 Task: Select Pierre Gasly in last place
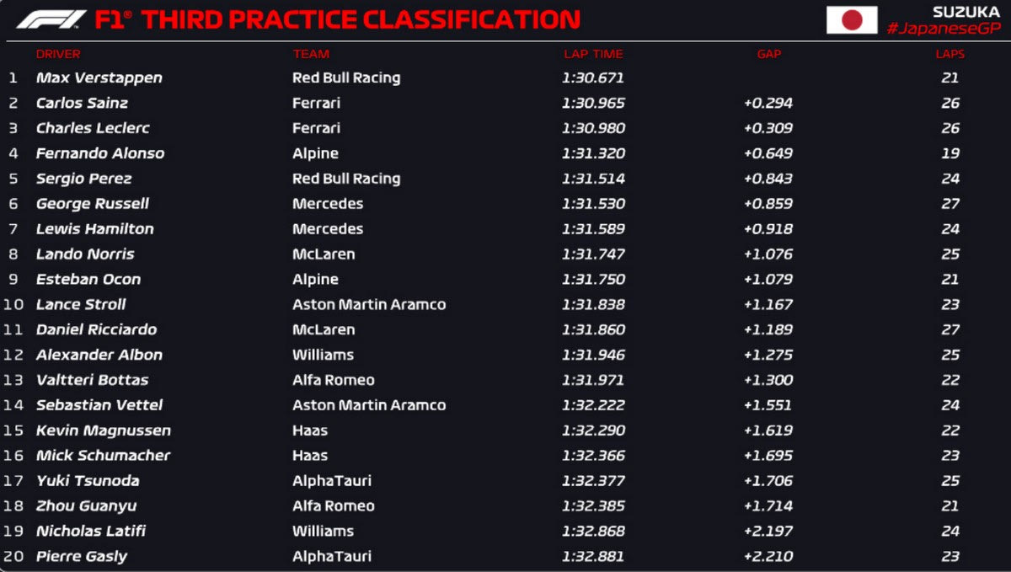(x=82, y=556)
